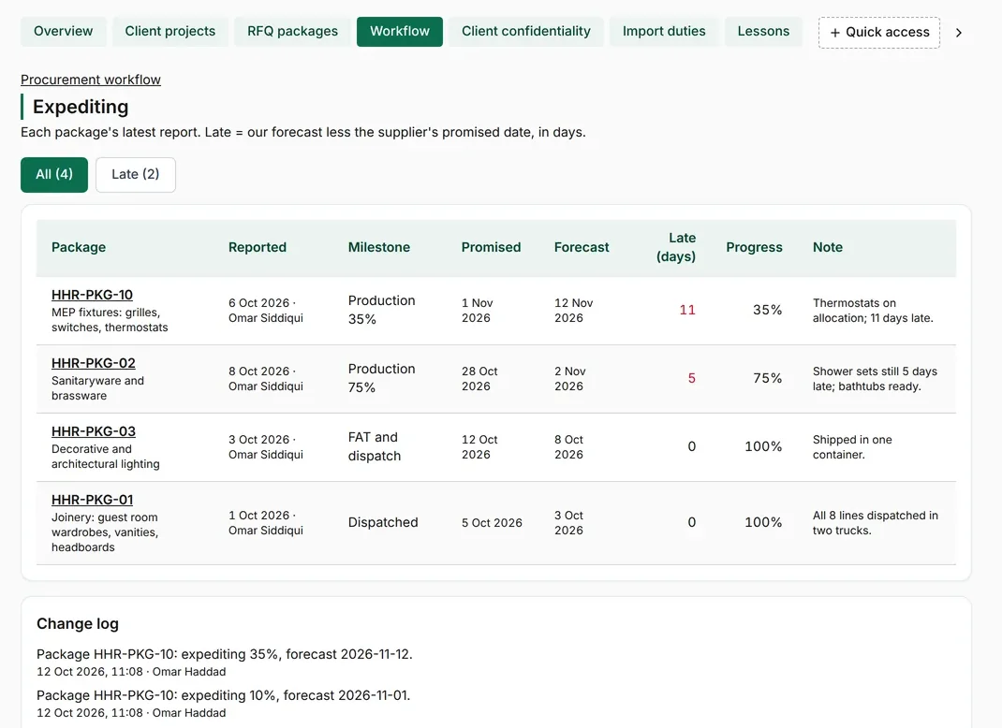Image resolution: width=1002 pixels, height=728 pixels.
Task: Click forecast date 8 Oct 2026
Action: coord(568,447)
